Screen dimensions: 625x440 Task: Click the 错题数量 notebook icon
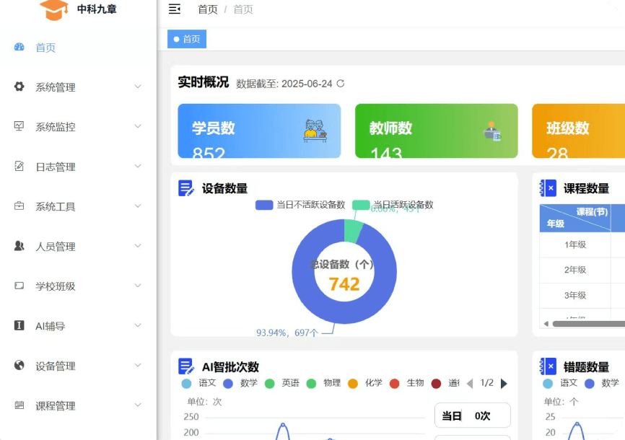[548, 366]
